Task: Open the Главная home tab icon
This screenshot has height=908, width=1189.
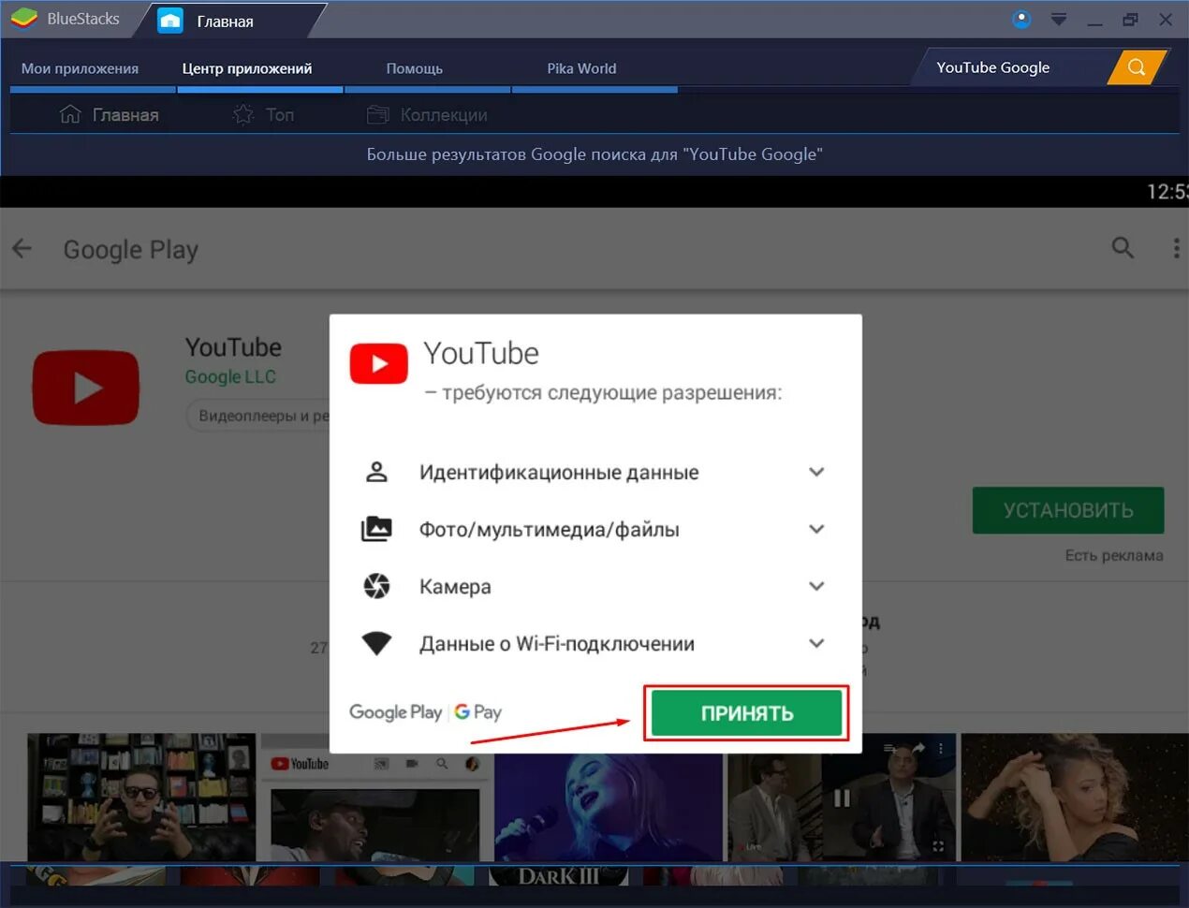Action: coord(170,21)
